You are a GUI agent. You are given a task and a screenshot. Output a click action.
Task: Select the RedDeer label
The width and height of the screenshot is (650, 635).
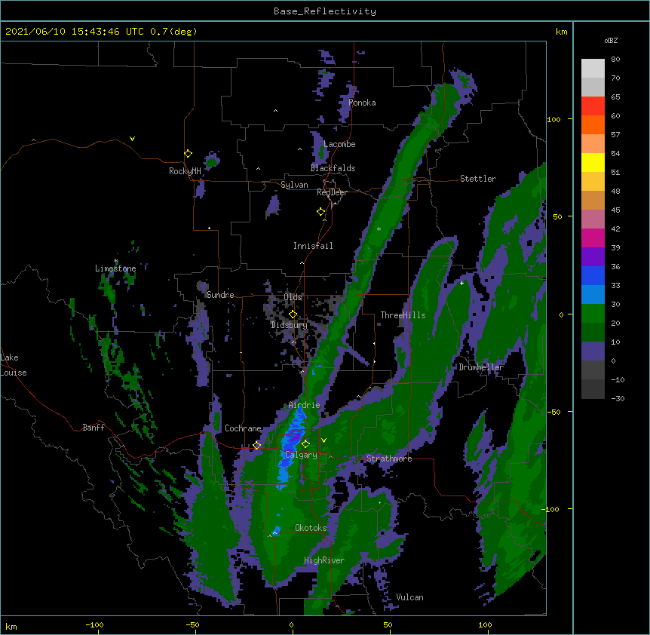332,192
